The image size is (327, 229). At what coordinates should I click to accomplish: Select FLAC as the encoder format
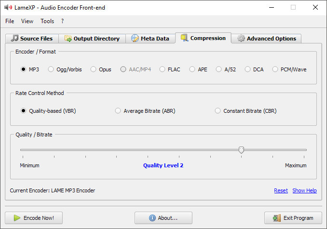[x=163, y=69]
